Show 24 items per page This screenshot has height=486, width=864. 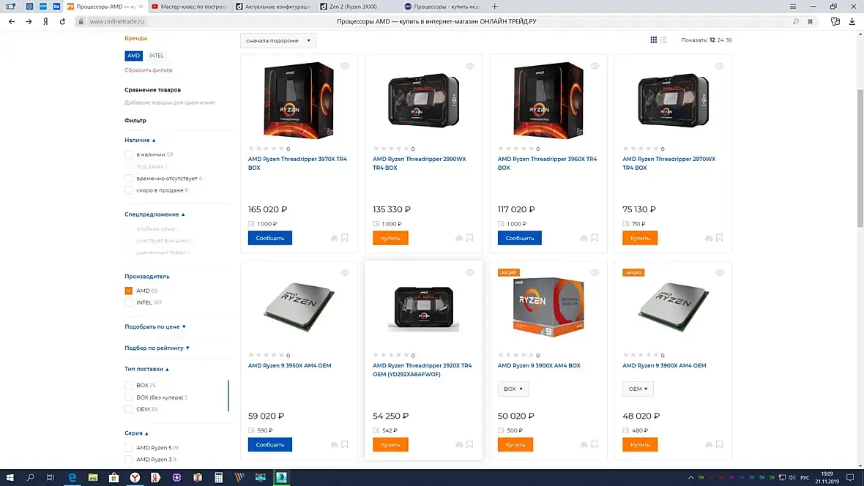[x=720, y=40]
